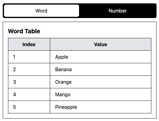Click index cell 5
Screen dimensions: 159x121
pos(29,107)
